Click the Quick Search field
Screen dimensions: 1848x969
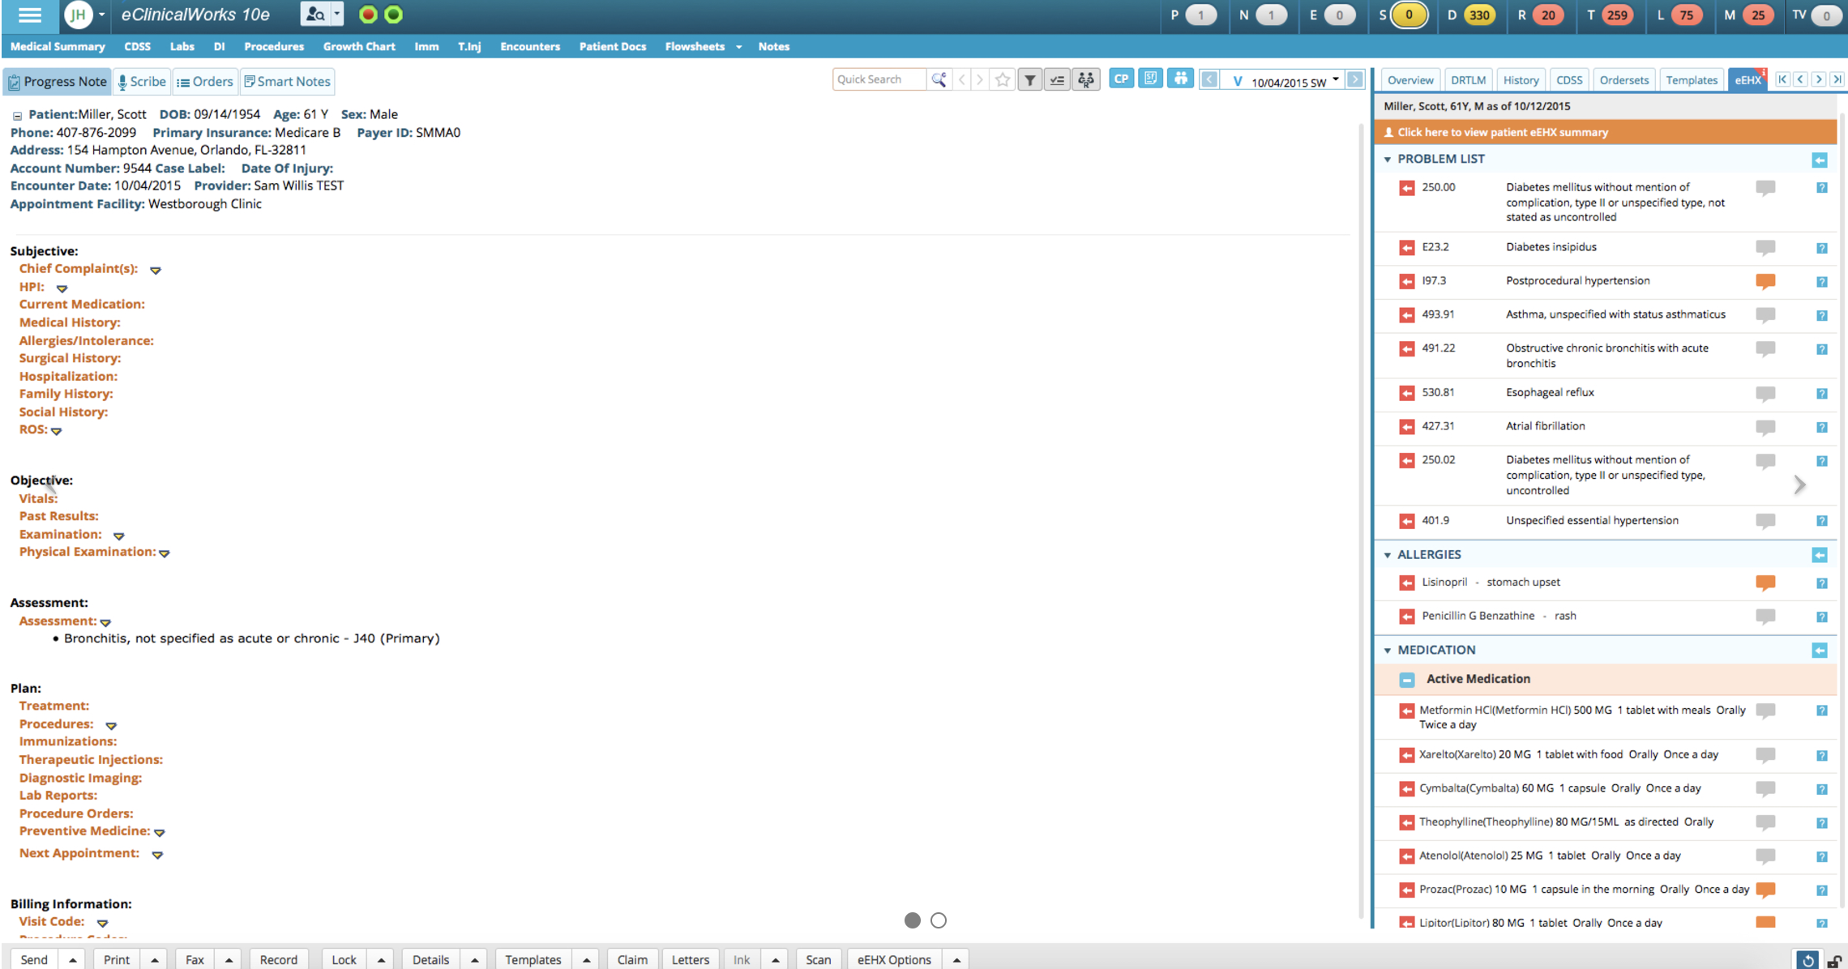[879, 79]
